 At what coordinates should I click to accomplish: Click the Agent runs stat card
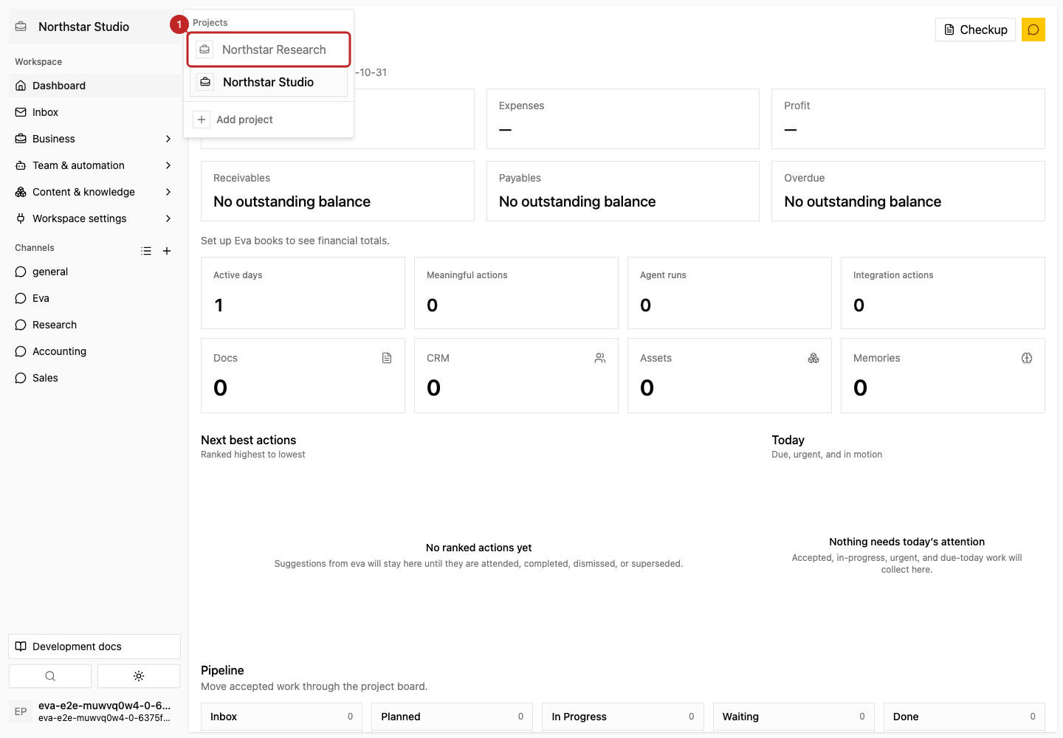729,293
